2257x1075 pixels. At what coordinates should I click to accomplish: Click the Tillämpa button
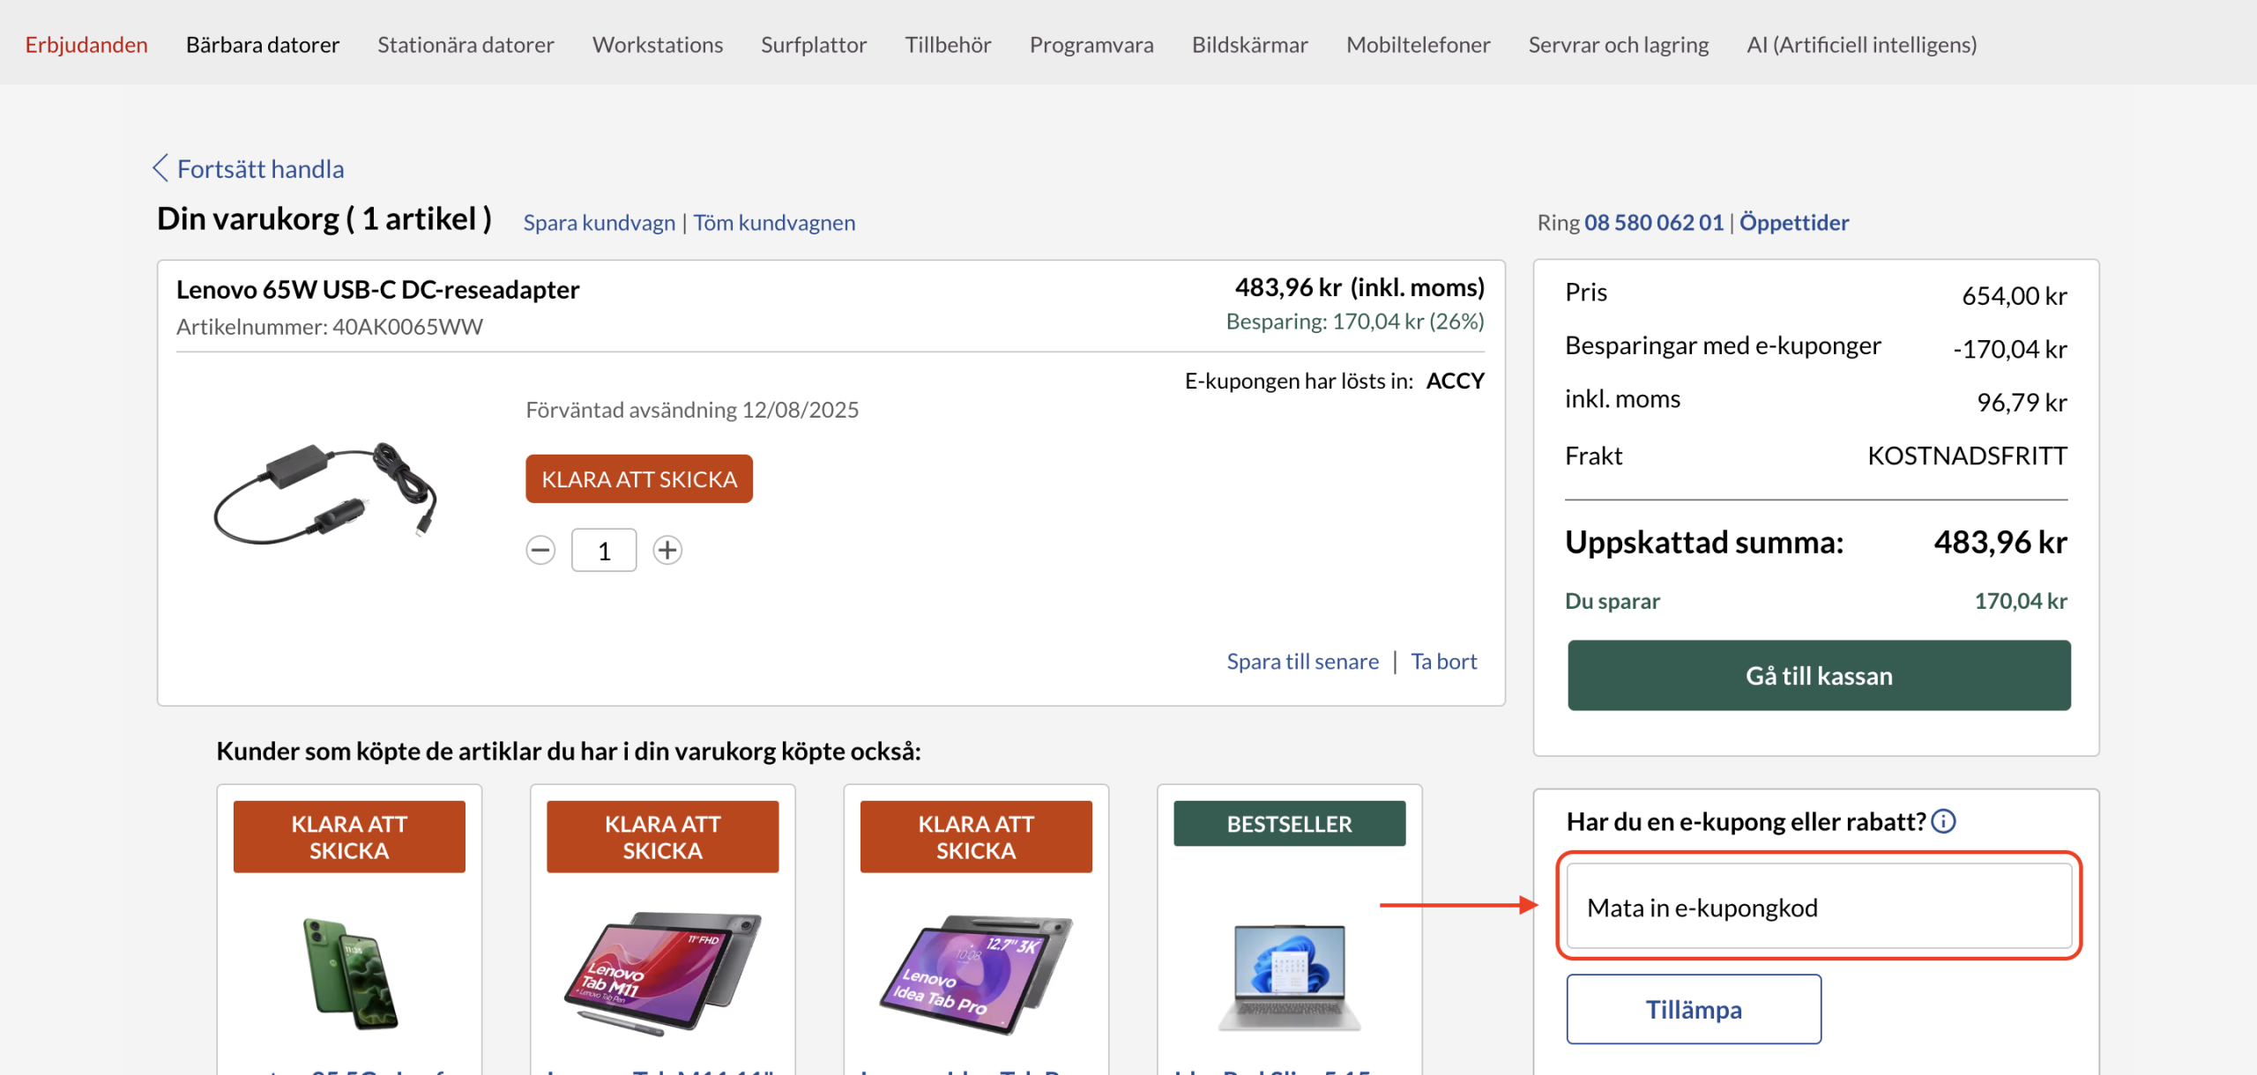click(1694, 1009)
